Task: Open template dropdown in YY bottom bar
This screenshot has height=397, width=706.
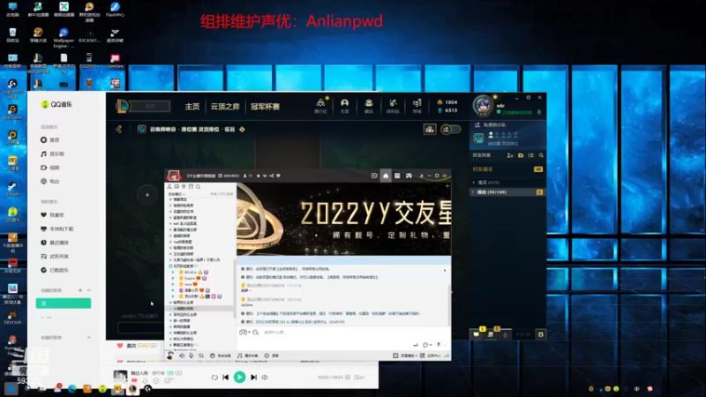Action: tap(405, 356)
